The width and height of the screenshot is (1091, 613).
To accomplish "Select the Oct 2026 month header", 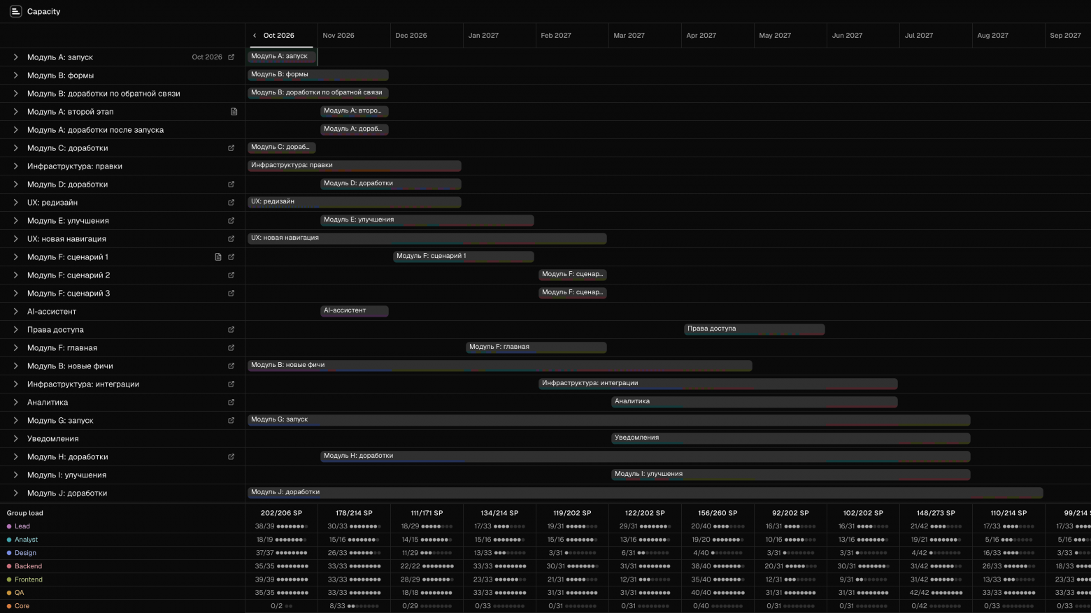I will [x=278, y=36].
